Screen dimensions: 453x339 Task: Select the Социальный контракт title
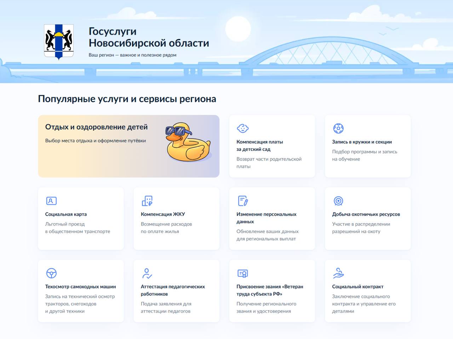point(357,287)
